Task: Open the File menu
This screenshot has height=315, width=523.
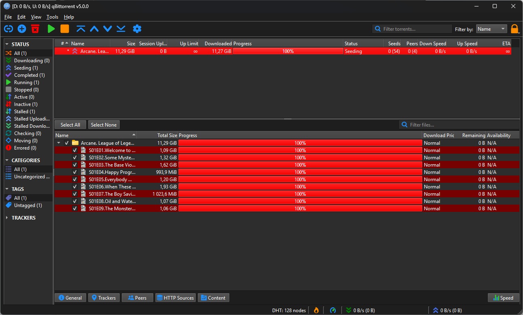Action: click(x=8, y=17)
